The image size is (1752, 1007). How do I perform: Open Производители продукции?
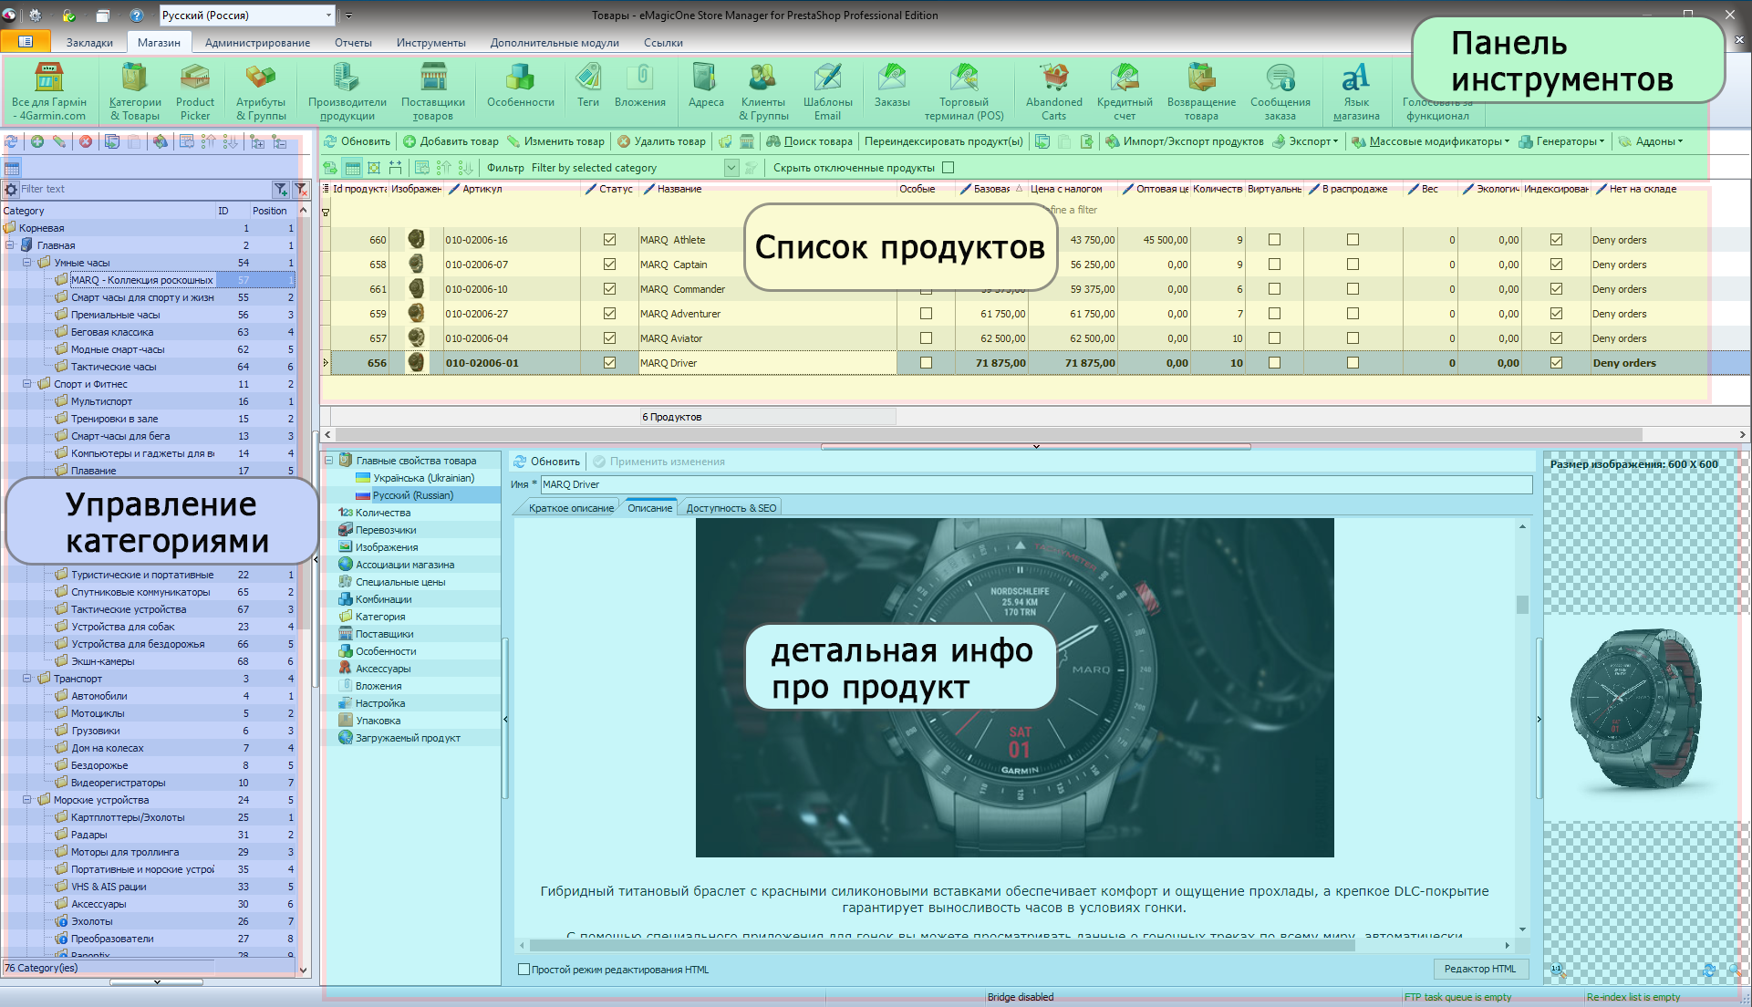347,91
